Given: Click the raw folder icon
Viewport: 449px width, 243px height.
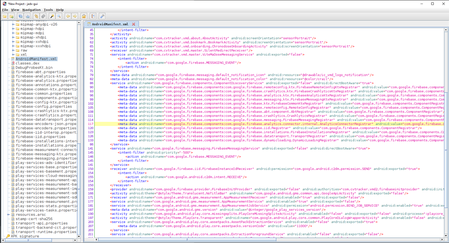Looking at the screenshot, I should pyautogui.click(x=18, y=50).
